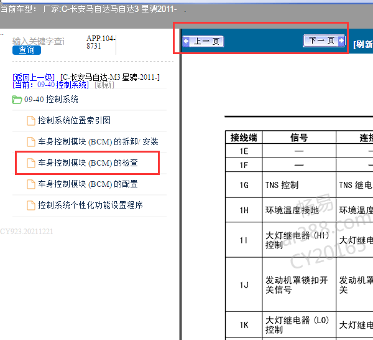This screenshot has height=340, width=373.
Task: Click the page icon beside 控制系统个性化功能设置程序
Action: pyautogui.click(x=31, y=205)
